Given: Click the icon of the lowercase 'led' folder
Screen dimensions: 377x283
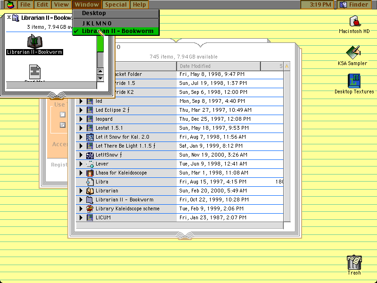Looking at the screenshot, I should pyautogui.click(x=90, y=101).
